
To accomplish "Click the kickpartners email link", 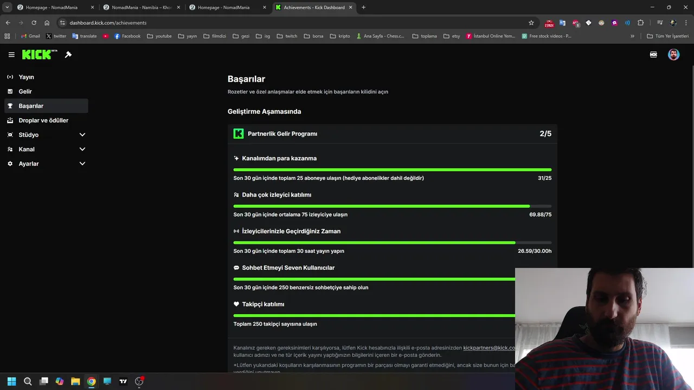I will point(489,348).
